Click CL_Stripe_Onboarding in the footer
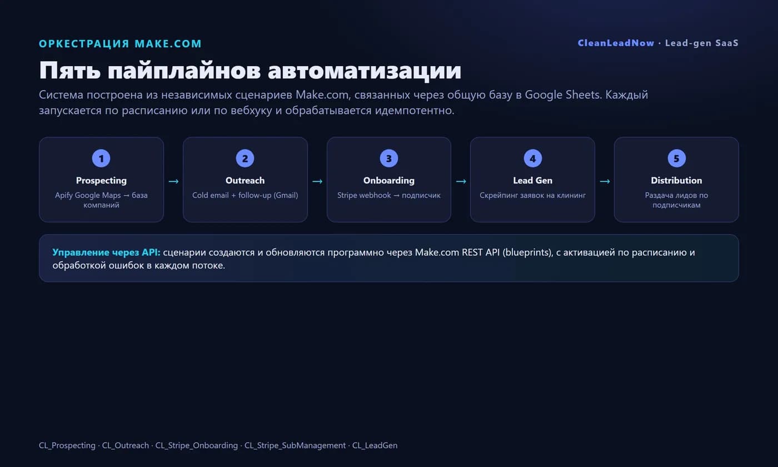 click(x=197, y=445)
